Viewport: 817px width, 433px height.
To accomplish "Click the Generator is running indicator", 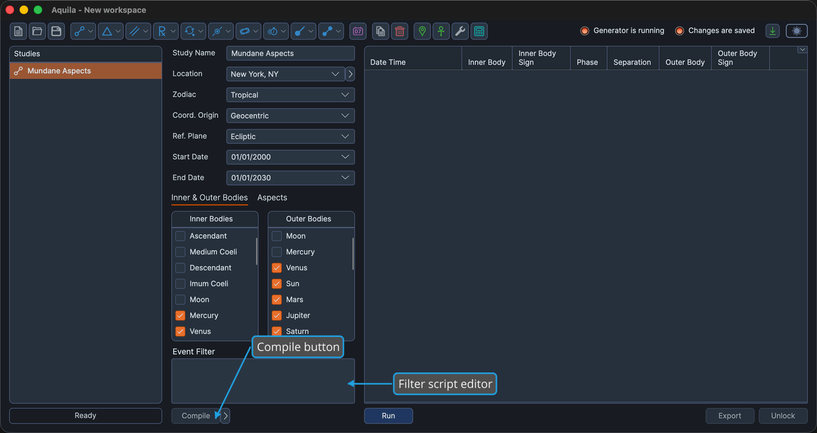I will click(622, 31).
